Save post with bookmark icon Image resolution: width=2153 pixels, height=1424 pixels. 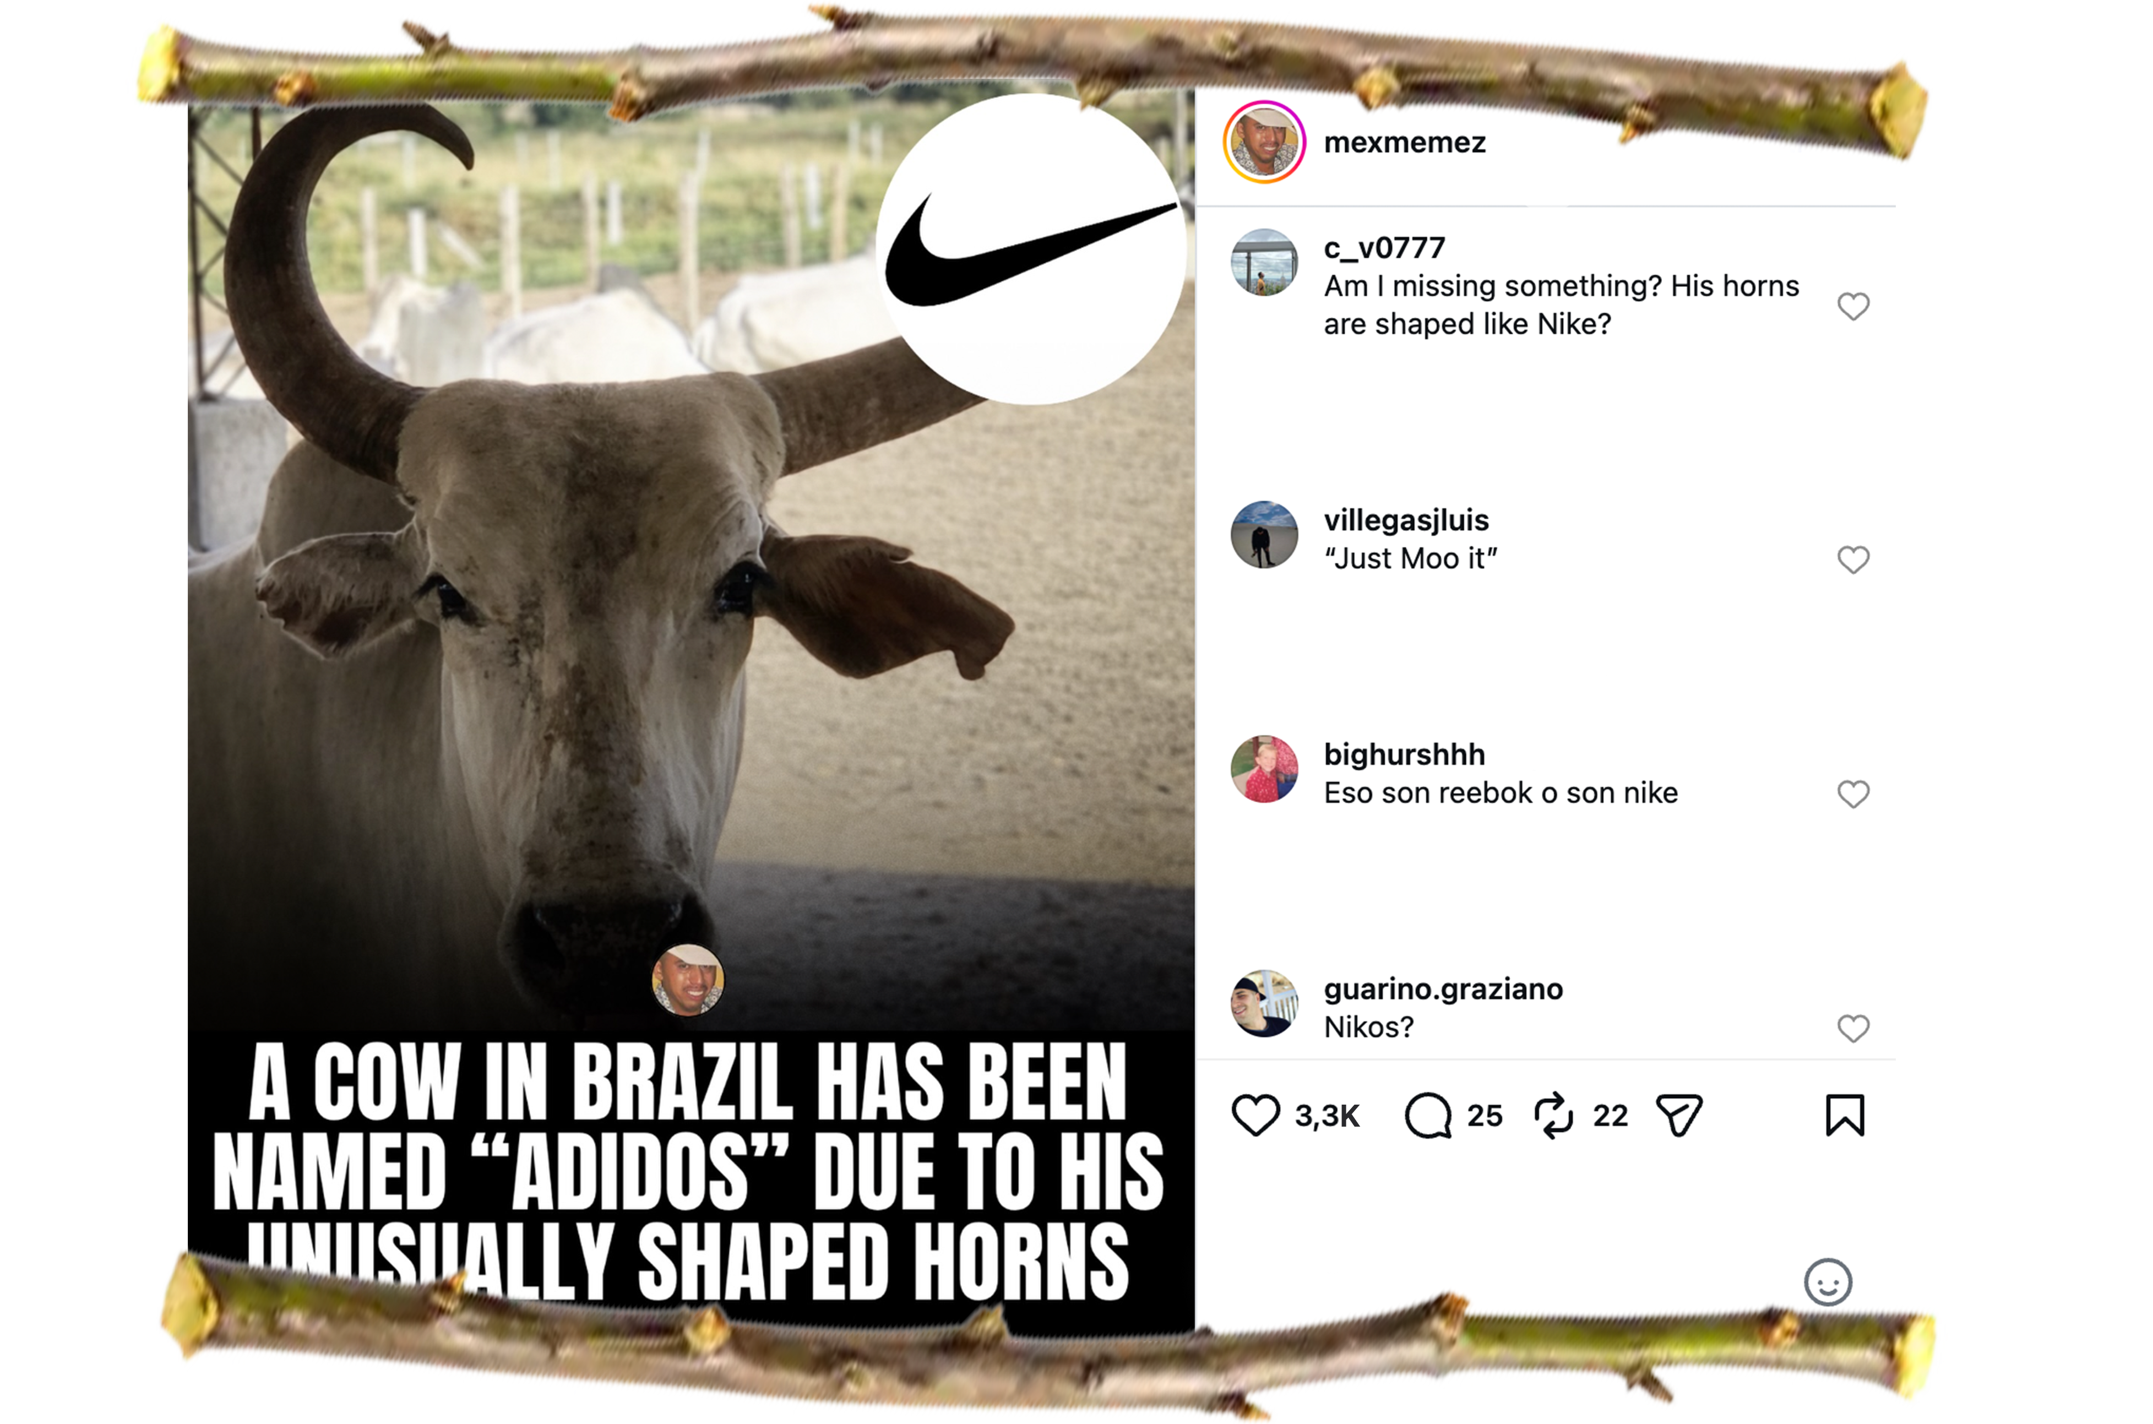pyautogui.click(x=1844, y=1115)
